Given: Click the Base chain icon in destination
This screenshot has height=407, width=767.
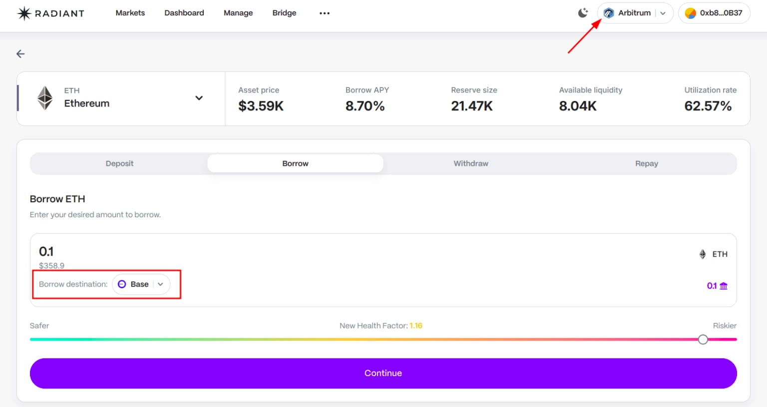Looking at the screenshot, I should click(x=122, y=284).
